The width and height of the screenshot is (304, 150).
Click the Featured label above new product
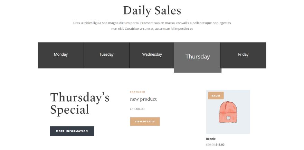pos(137,92)
